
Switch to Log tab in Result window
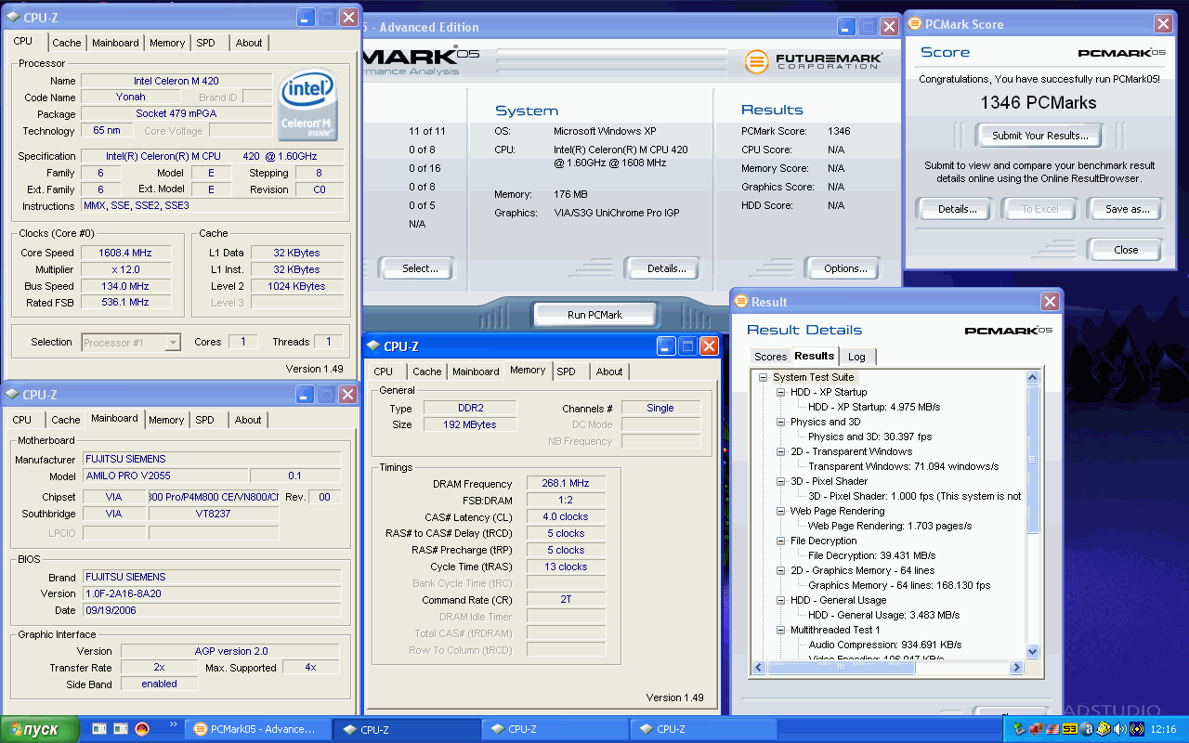(856, 357)
